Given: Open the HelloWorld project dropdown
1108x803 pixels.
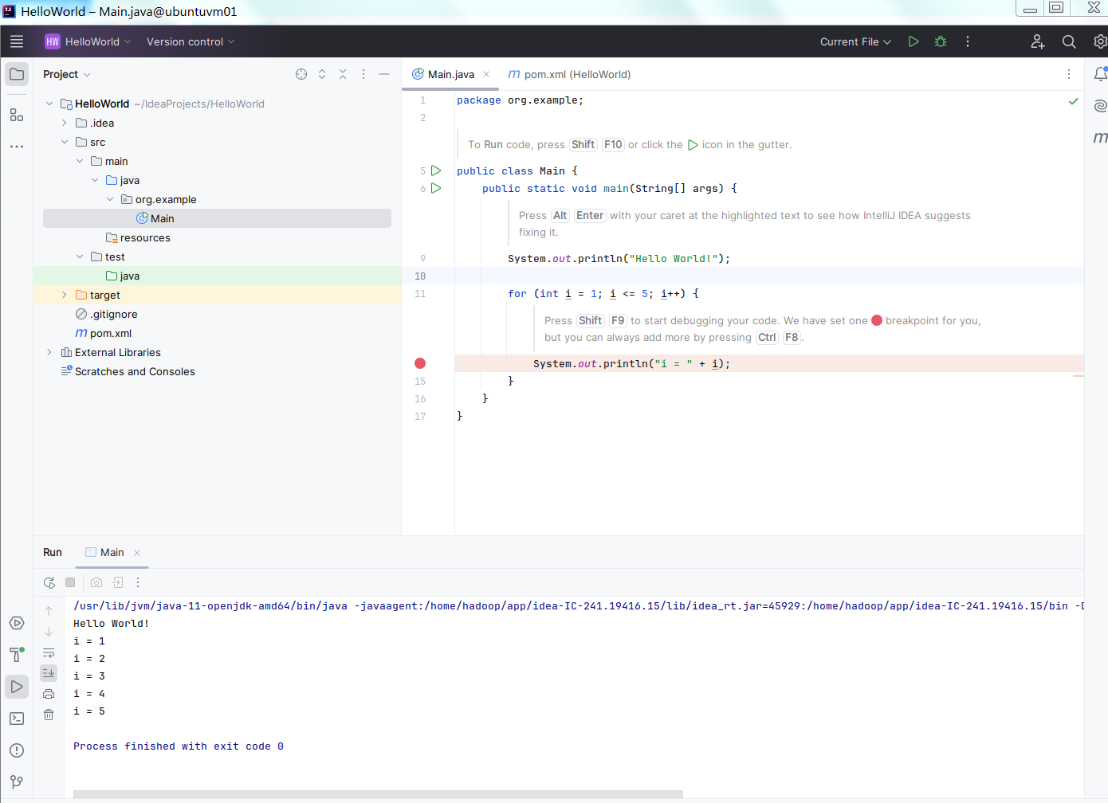Looking at the screenshot, I should coord(88,41).
